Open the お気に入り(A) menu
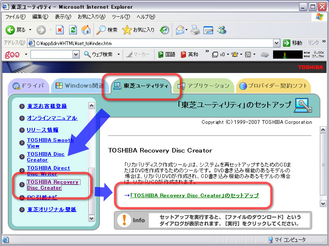 pos(91,17)
